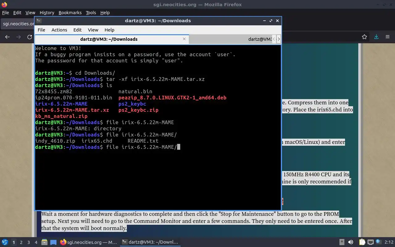Click peazip_8.7.0.LINUX.GTK2-1_amd64.deb filename
Screen dimensions: 395x247
172,98
